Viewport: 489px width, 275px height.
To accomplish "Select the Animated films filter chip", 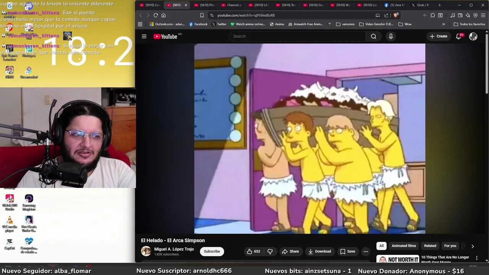I will [404, 246].
